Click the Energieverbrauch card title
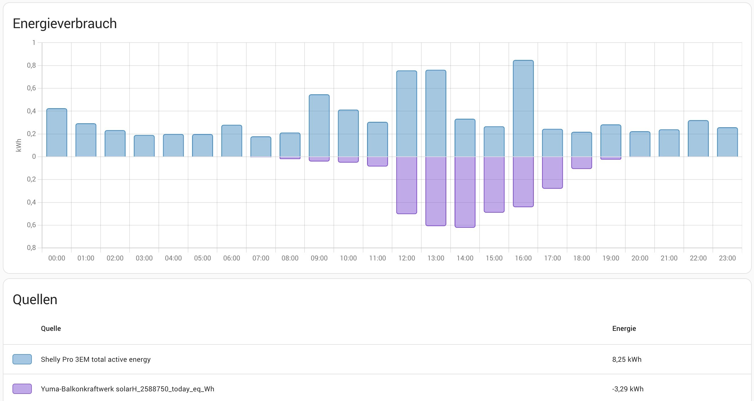Image resolution: width=754 pixels, height=401 pixels. click(65, 23)
